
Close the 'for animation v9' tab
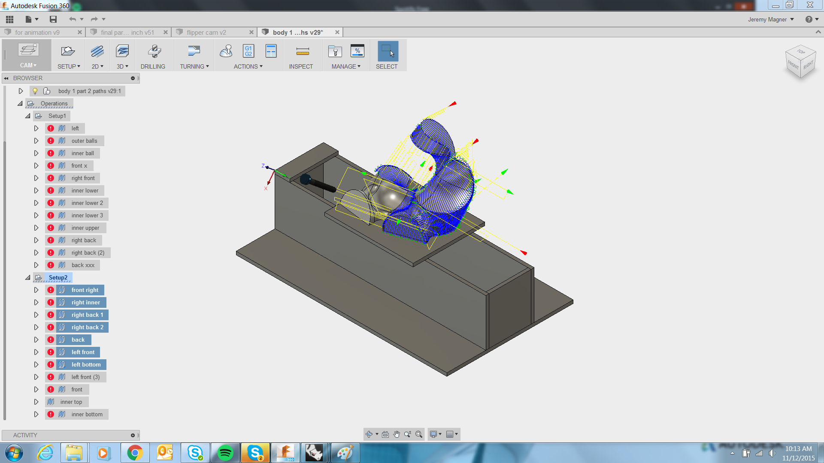coord(80,32)
